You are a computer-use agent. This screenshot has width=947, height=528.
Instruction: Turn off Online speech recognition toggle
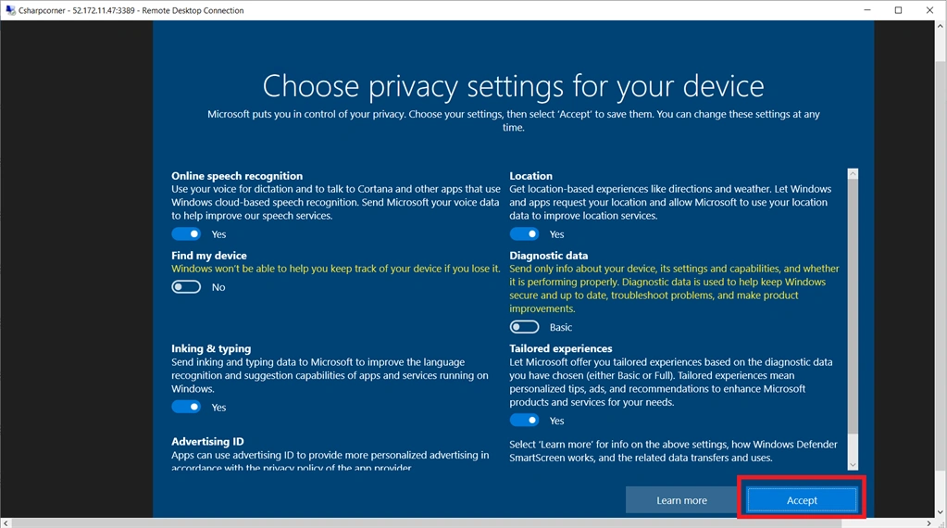tap(186, 233)
